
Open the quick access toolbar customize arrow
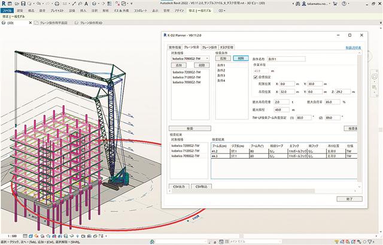click(132, 4)
